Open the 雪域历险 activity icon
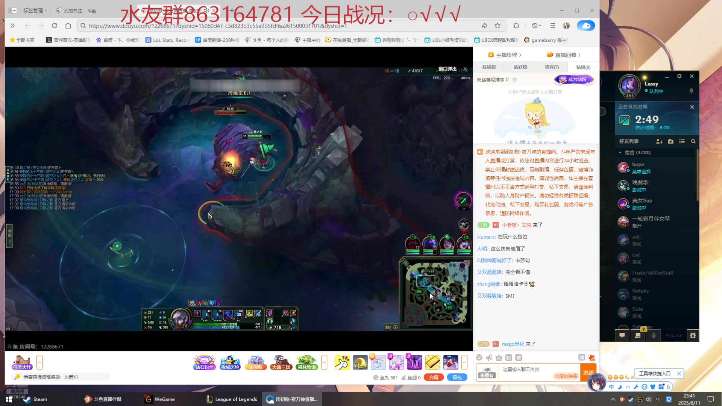Viewport: 722px width, 406px height. pos(230,362)
